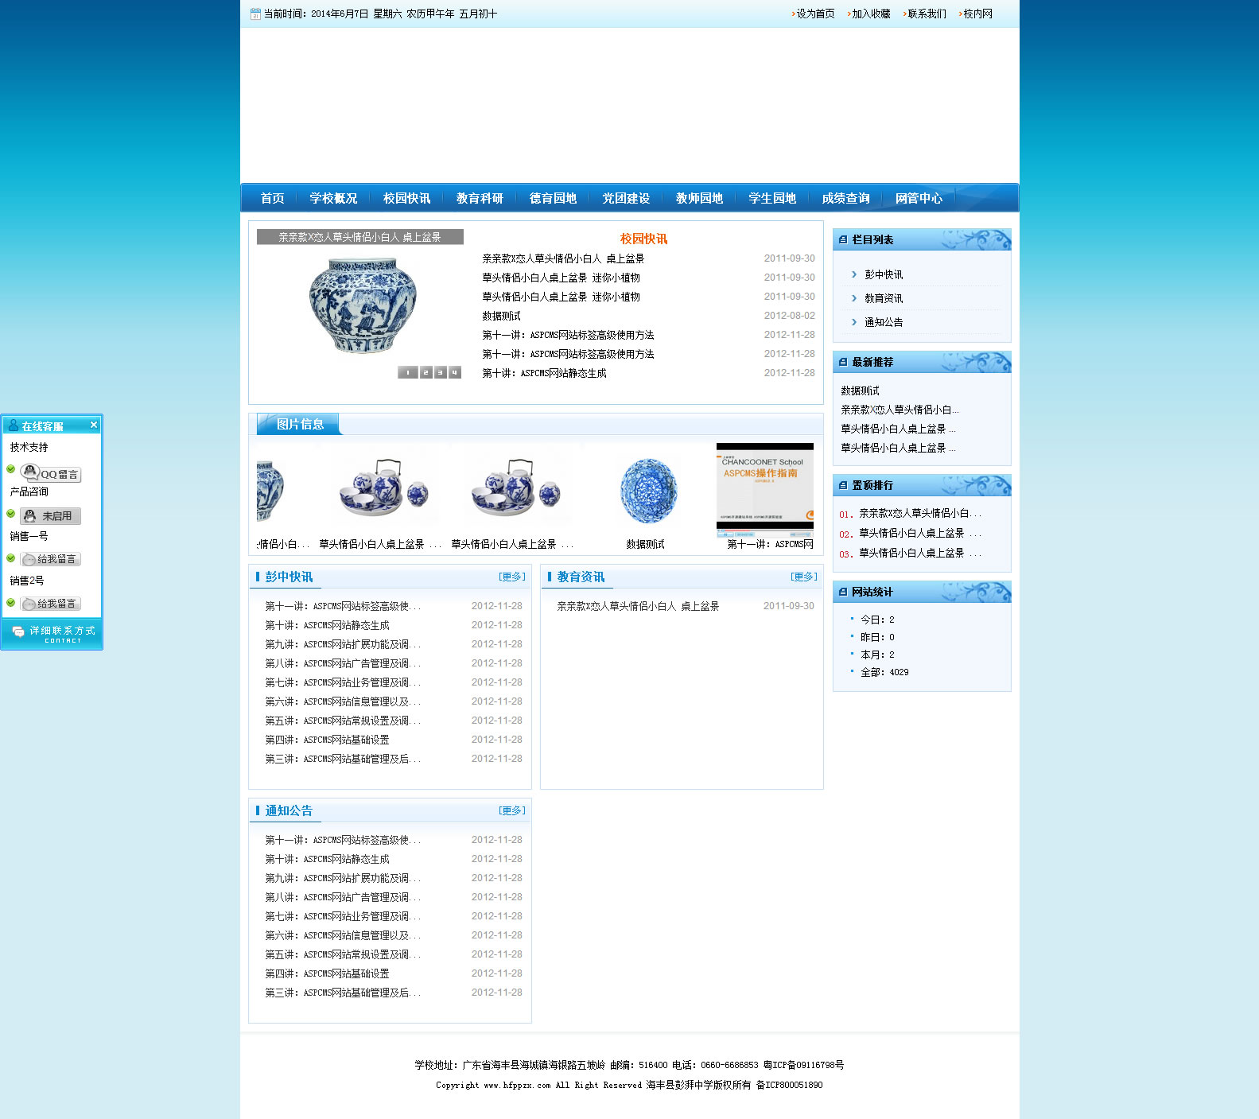Image resolution: width=1259 pixels, height=1119 pixels.
Task: Click 给我留言 button under 销售一号
Action: point(51,559)
